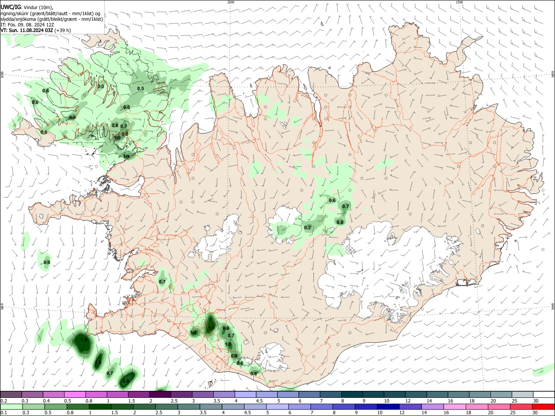Select bright red rain swatch after 30
This screenshot has width=555, height=416.
(x=544, y=407)
